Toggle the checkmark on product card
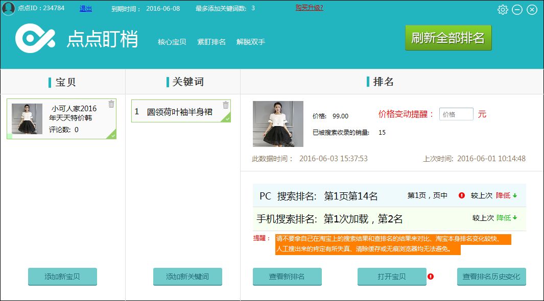The height and width of the screenshot is (301, 544). pos(112,135)
